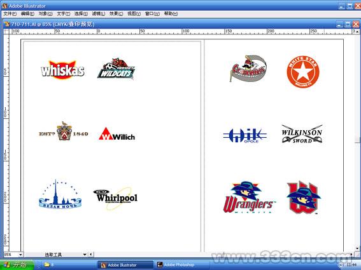The image size is (361, 270).
Task: Open the 视图(V) menu
Action: [134, 14]
